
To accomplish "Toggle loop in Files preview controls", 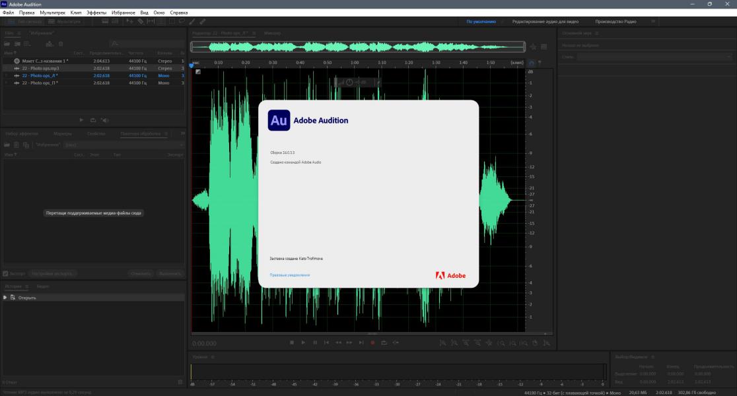I will pos(93,120).
